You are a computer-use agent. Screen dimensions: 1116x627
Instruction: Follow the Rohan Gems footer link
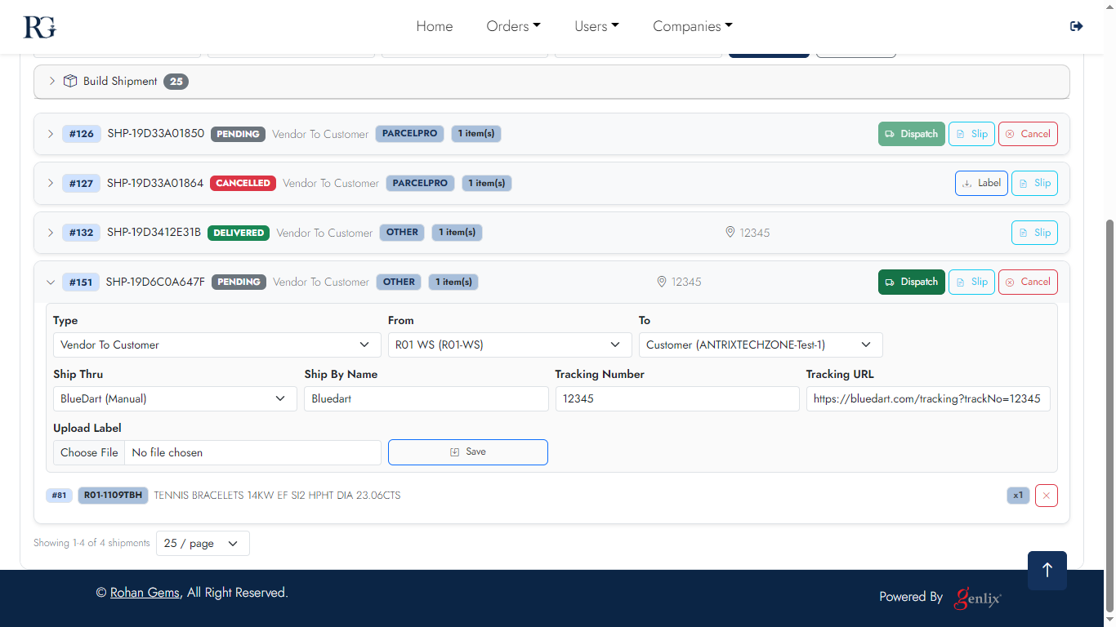coord(145,593)
